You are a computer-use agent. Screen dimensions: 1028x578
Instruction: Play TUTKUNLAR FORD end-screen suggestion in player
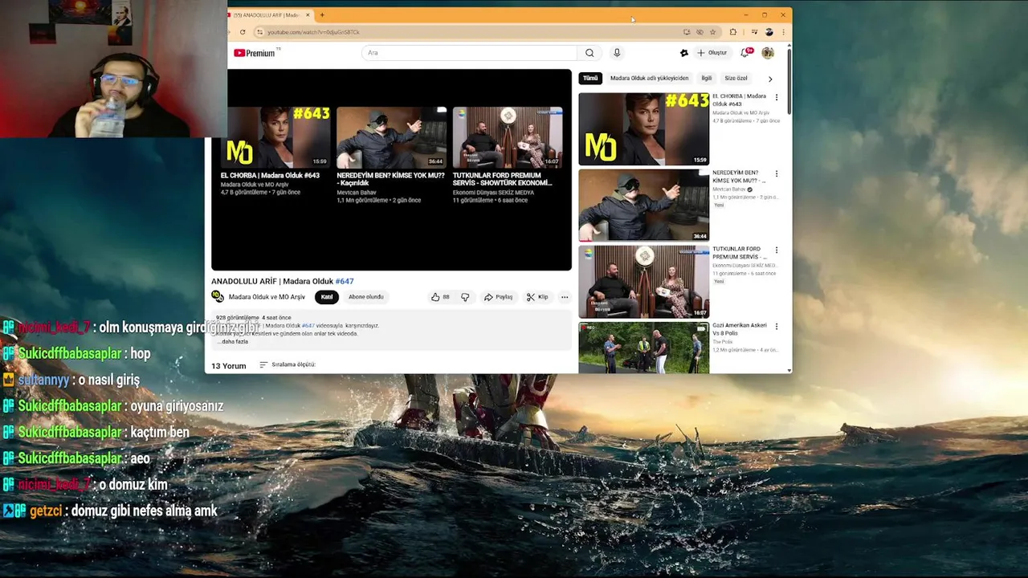[x=508, y=137]
